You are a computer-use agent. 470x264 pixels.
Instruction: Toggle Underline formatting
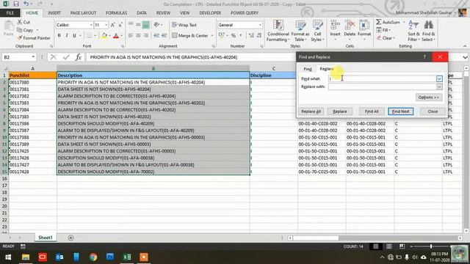[74, 36]
